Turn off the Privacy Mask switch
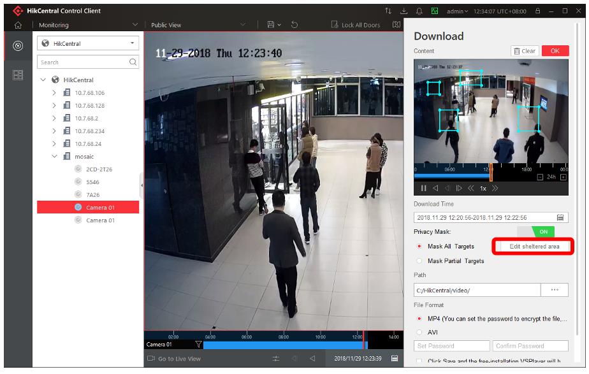Image resolution: width=589 pixels, height=374 pixels. click(535, 232)
